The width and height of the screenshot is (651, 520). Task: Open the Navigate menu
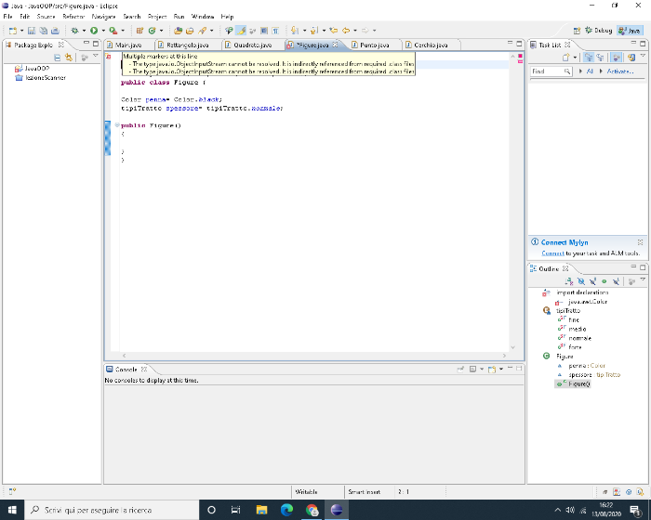click(x=103, y=17)
